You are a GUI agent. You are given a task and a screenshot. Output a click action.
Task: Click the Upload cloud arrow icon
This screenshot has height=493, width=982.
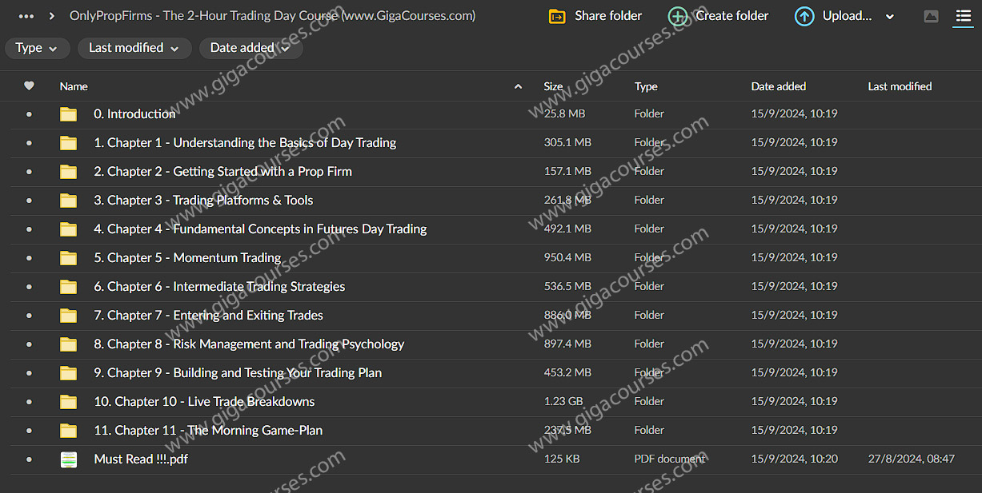804,16
